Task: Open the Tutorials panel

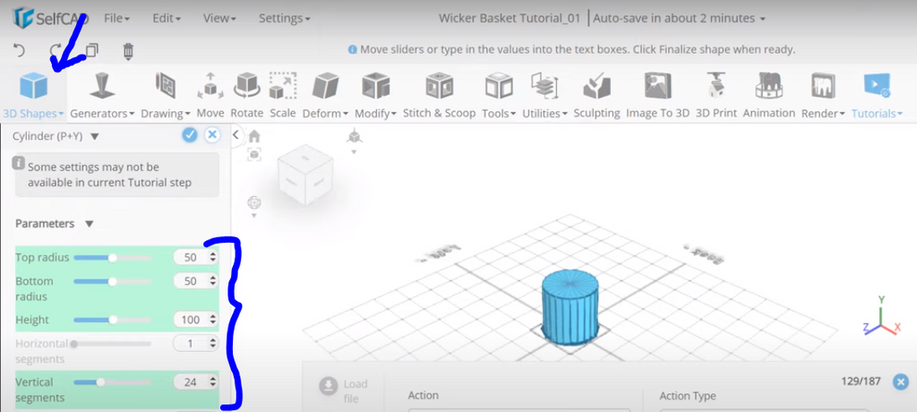Action: [877, 96]
